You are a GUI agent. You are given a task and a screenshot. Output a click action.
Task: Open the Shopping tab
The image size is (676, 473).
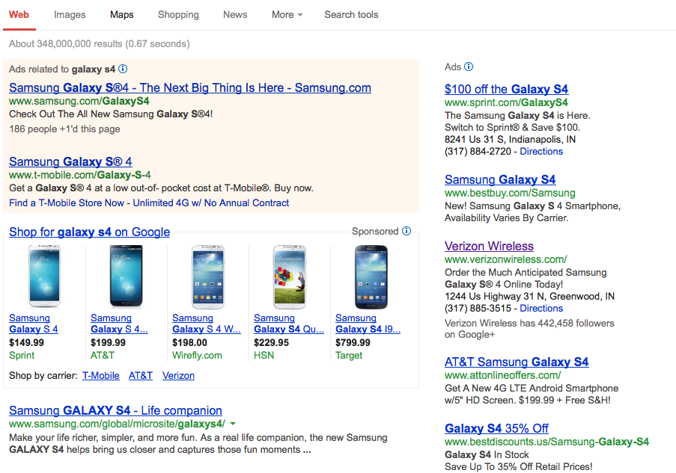pyautogui.click(x=178, y=15)
